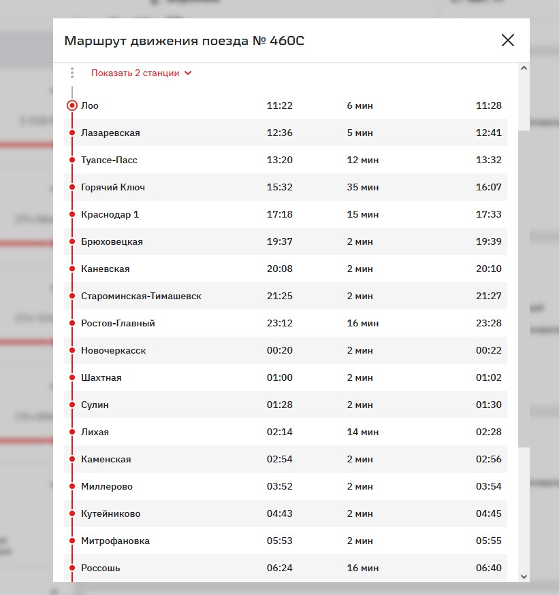The height and width of the screenshot is (595, 559).
Task: Click arrival time 13:20 at Туапсе-Пасс
Action: [x=280, y=160]
